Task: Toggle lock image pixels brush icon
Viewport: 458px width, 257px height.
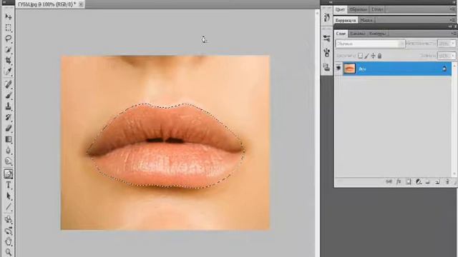Action: [367, 56]
